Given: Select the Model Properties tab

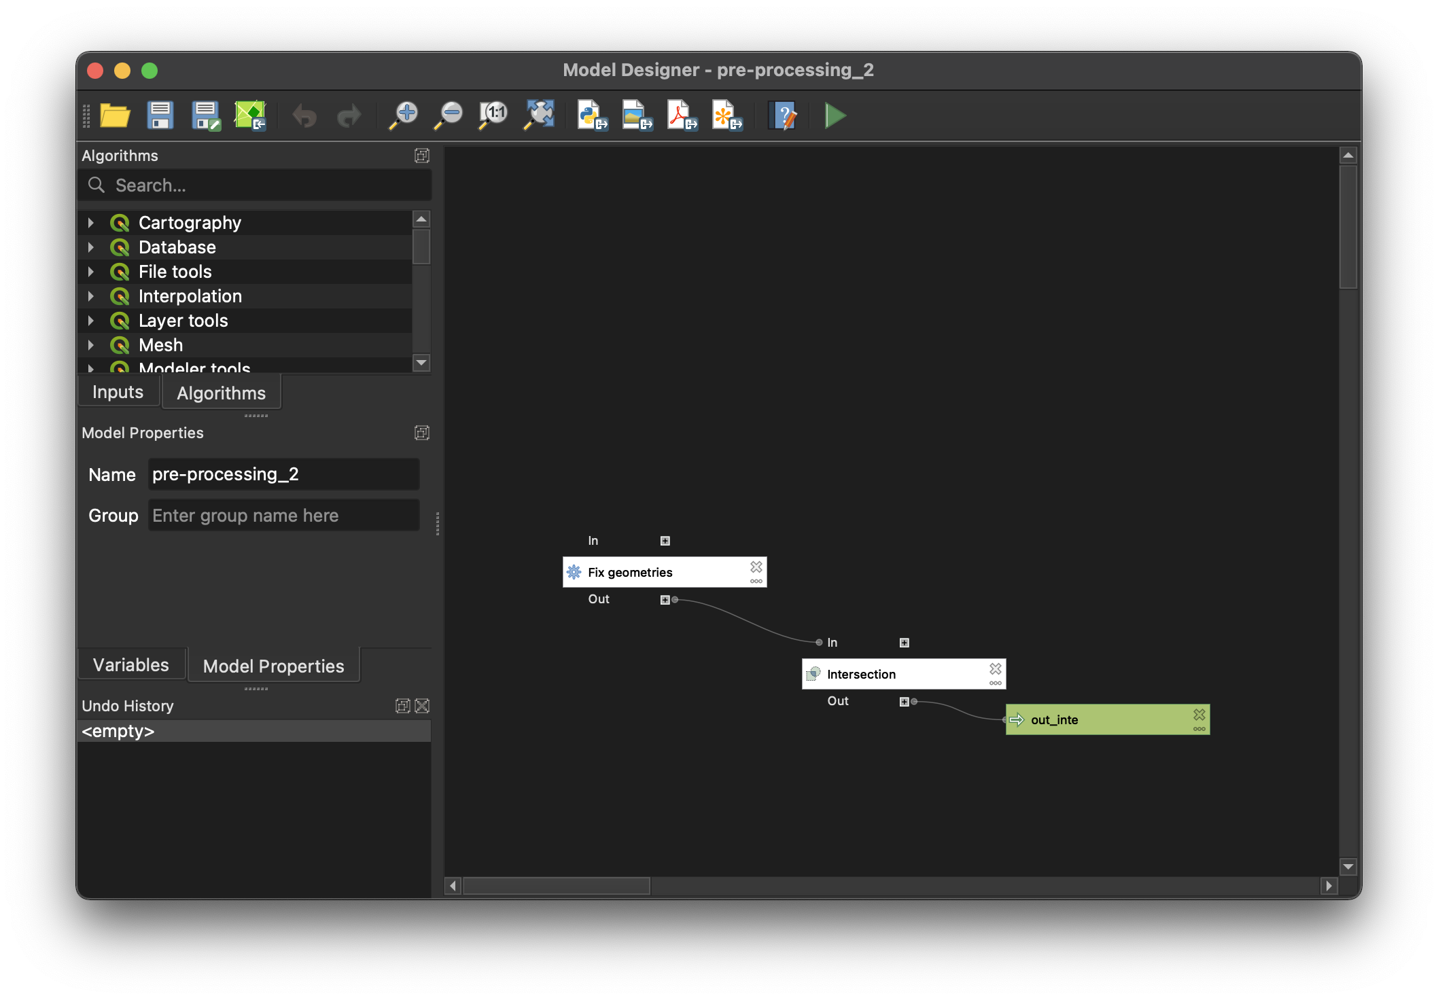Looking at the screenshot, I should click(x=271, y=664).
